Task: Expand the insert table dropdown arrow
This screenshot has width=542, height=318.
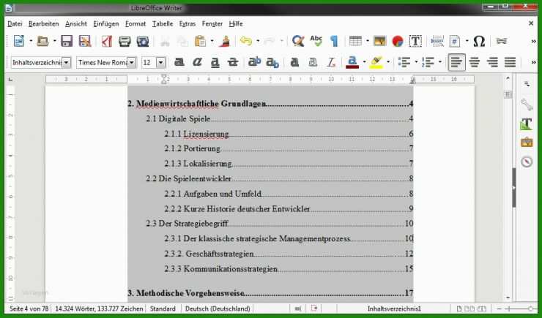Action: point(367,41)
